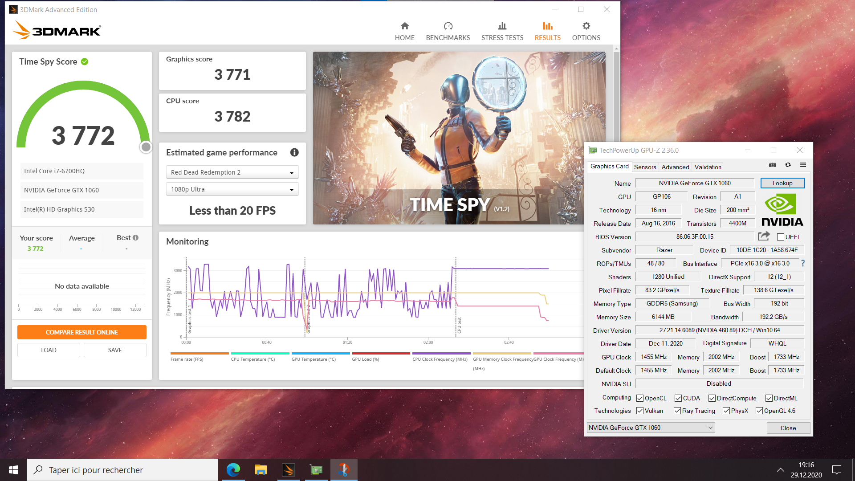
Task: Toggle the Vulkan checkbox
Action: tap(640, 411)
